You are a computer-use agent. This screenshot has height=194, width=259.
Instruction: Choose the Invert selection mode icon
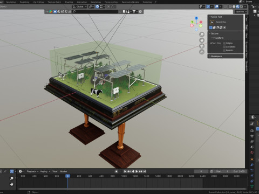(221, 27)
